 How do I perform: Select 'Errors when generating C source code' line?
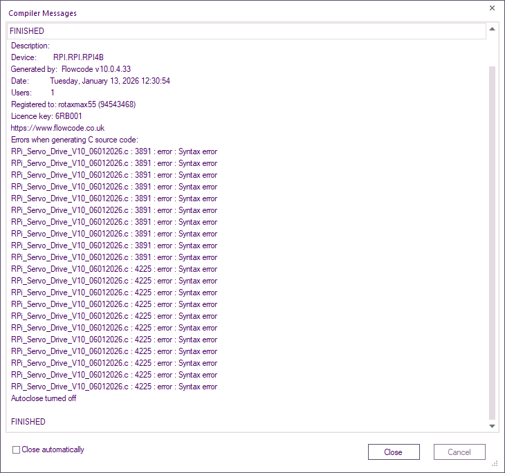point(74,140)
